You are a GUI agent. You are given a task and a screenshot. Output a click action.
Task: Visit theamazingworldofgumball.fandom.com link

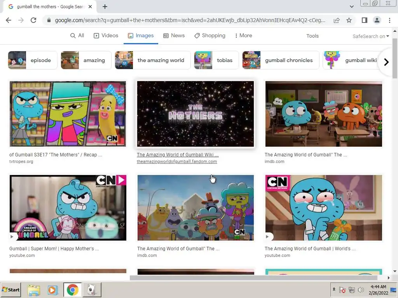pos(177,161)
